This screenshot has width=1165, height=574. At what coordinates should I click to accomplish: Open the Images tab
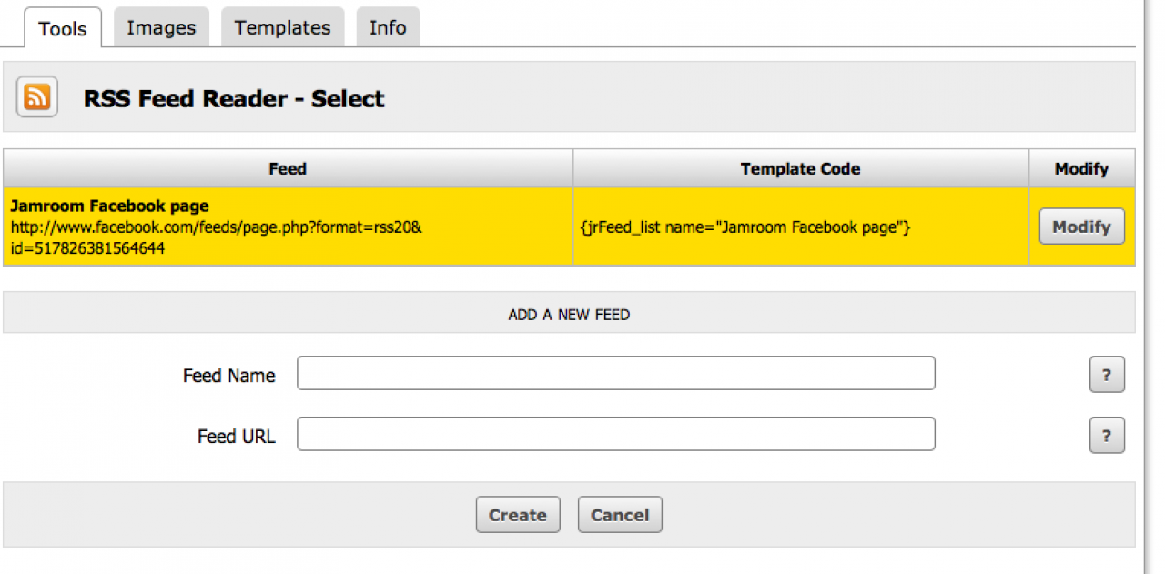click(161, 28)
